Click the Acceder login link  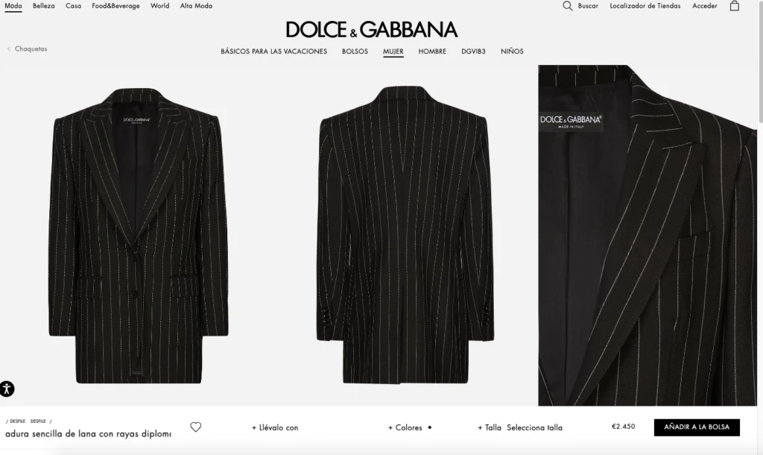(705, 6)
